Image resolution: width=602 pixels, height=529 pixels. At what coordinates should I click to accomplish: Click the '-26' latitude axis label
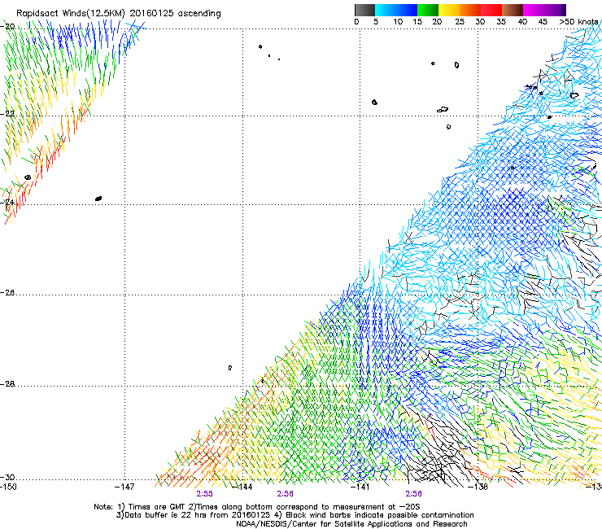[7, 293]
